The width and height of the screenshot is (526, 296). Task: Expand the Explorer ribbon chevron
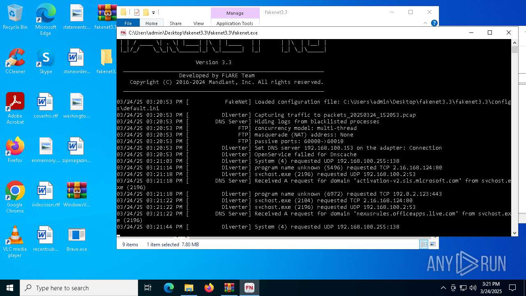click(425, 23)
